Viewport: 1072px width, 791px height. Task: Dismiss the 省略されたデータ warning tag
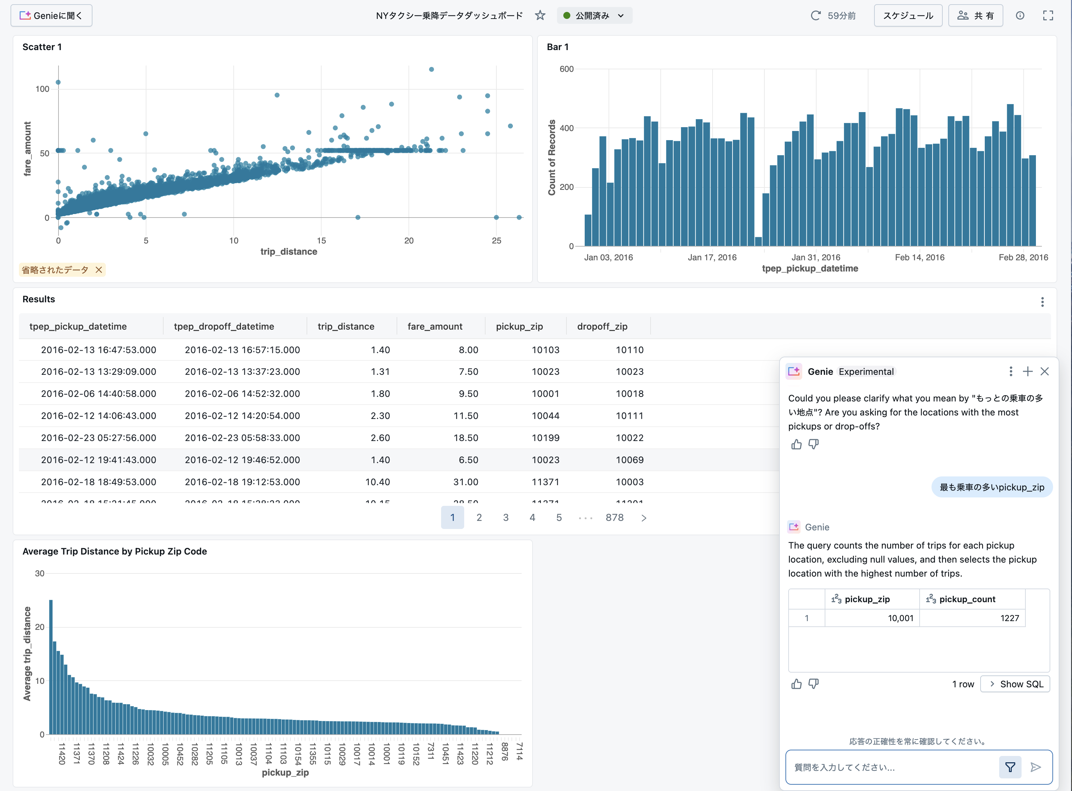[x=99, y=270]
